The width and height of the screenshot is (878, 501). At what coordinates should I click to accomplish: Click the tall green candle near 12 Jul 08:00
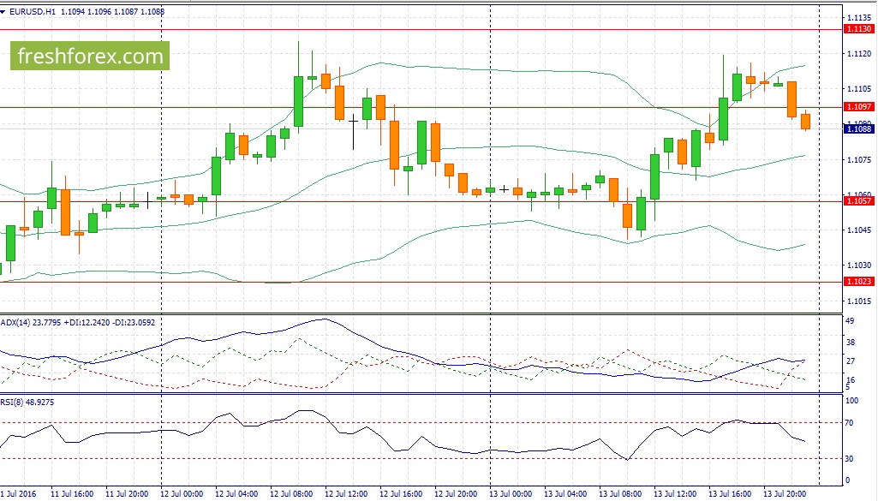(298, 101)
